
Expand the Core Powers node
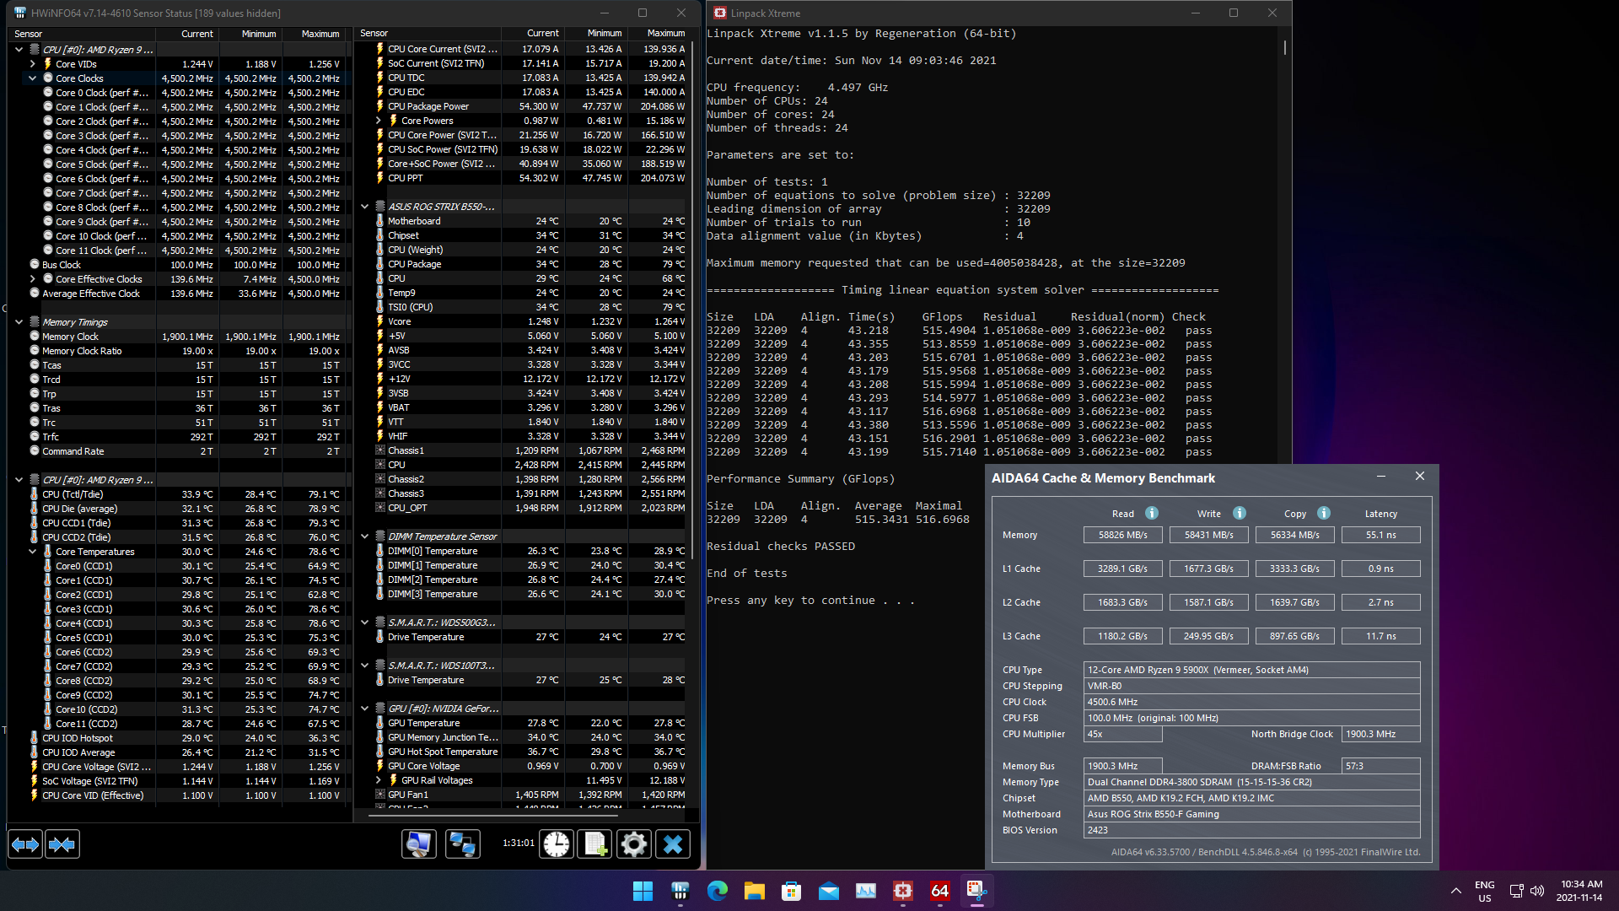click(378, 121)
